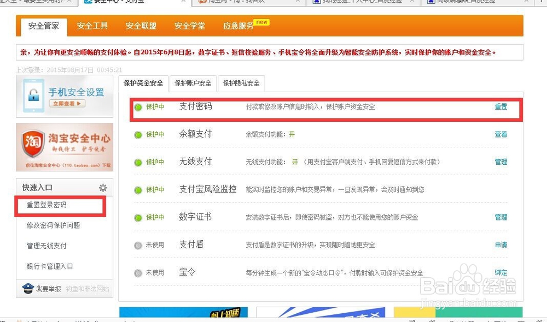Click 绑定 link for 宝令
Screen dimensions: 547x322
pos(501,272)
